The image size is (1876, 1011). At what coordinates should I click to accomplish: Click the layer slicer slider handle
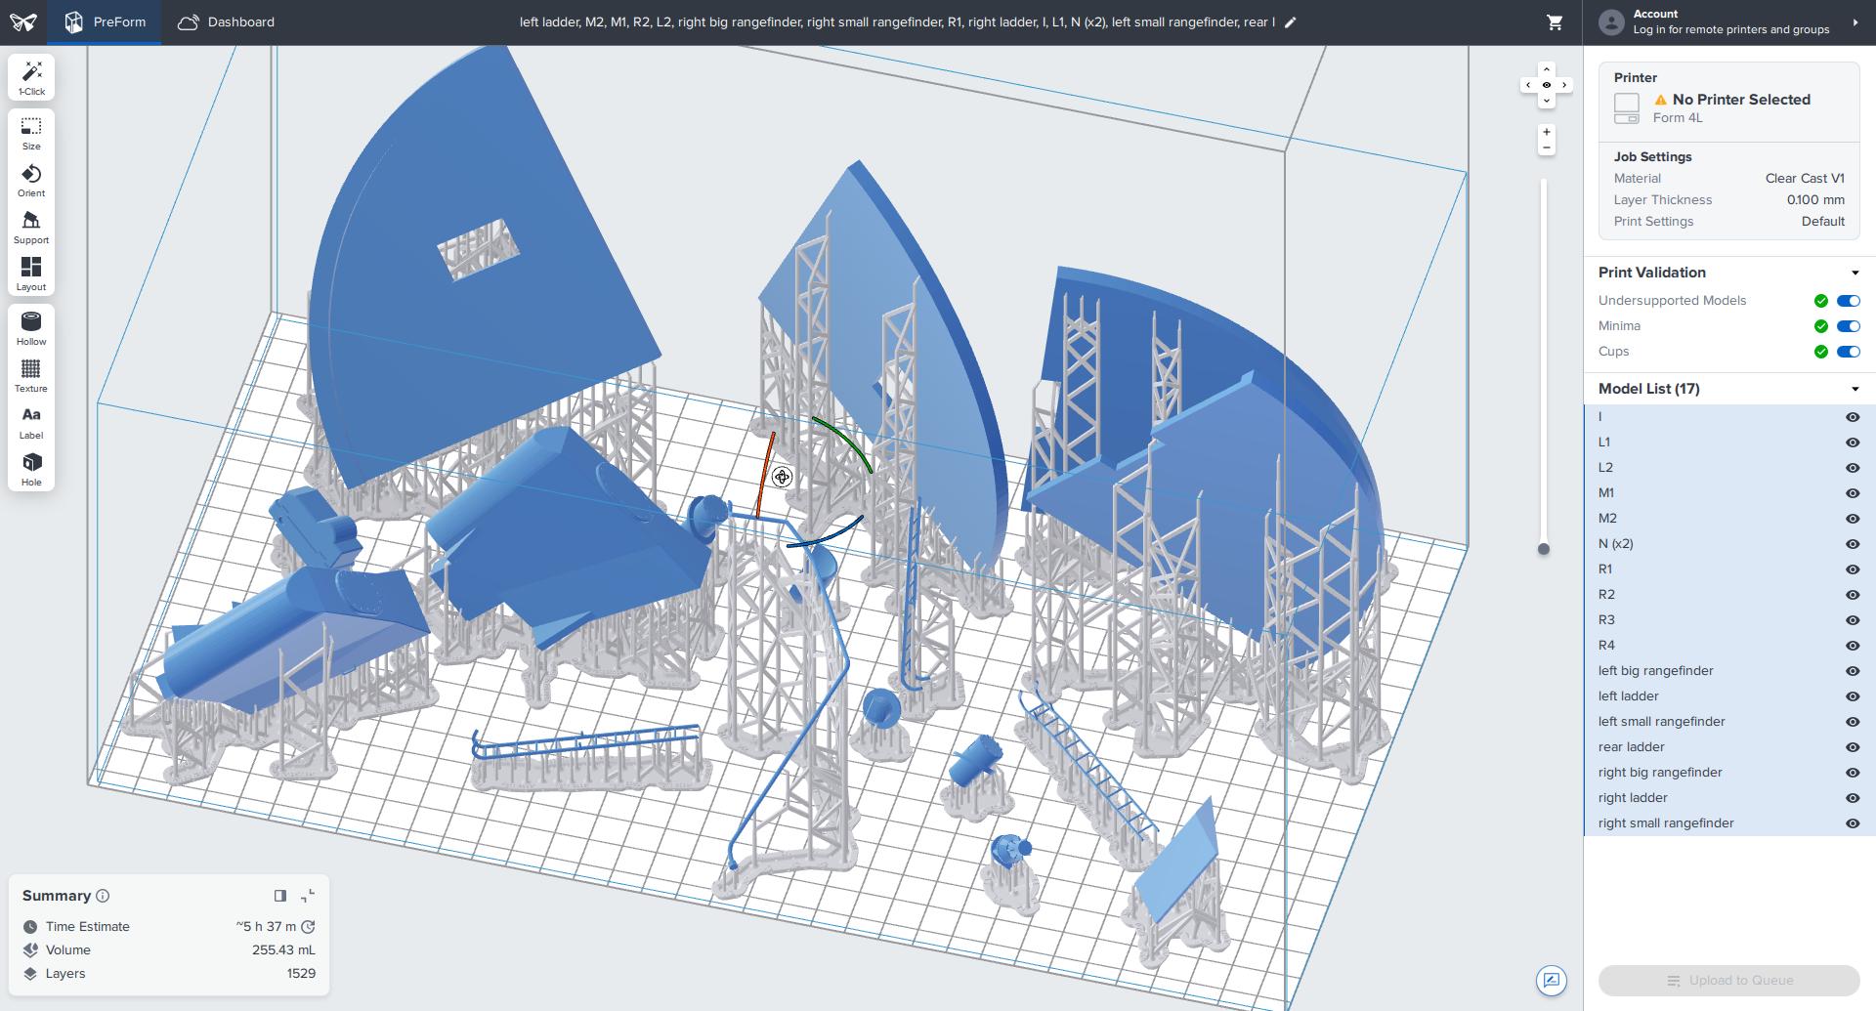[x=1544, y=549]
